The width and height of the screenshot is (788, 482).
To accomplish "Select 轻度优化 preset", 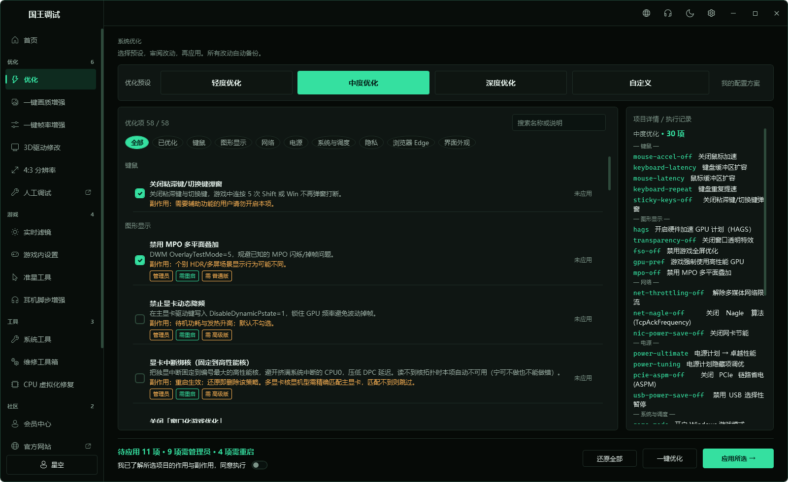I will point(227,83).
